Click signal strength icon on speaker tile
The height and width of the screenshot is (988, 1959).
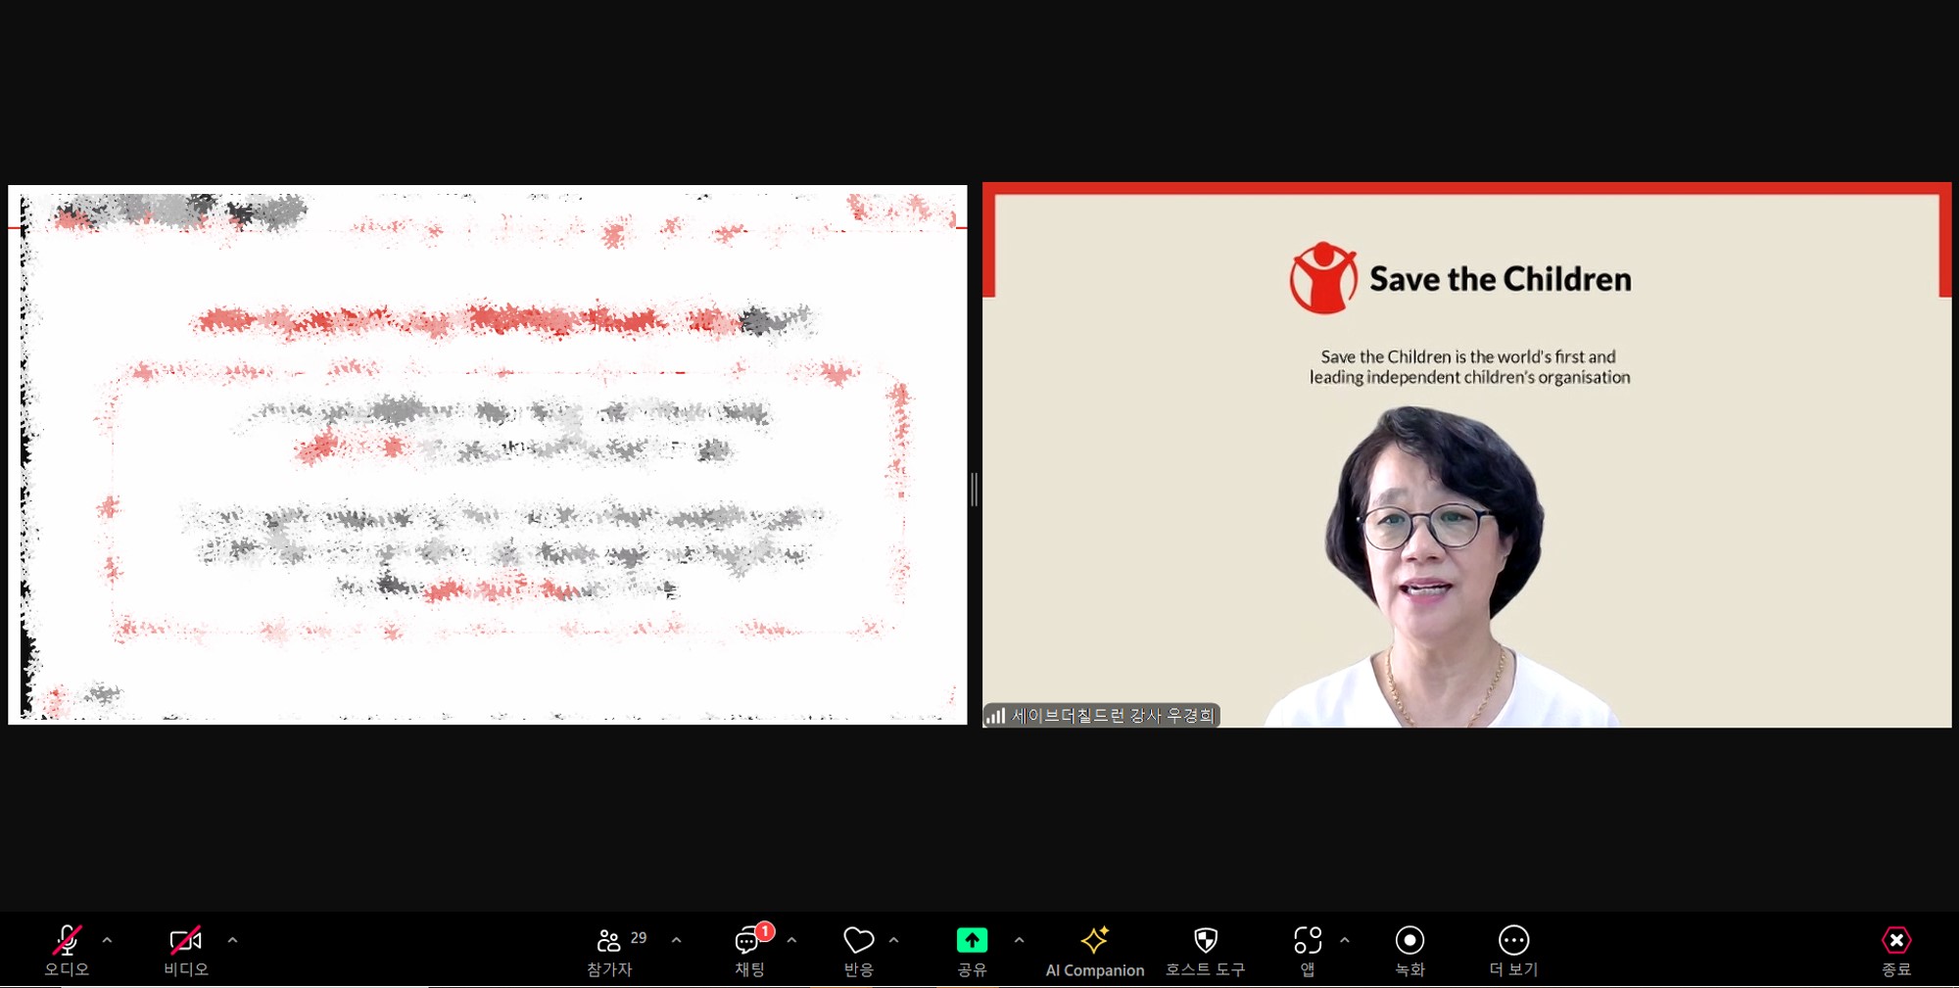point(995,716)
